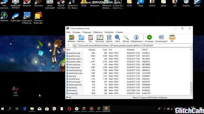Select the TLauncher desktop icon
This screenshot has height=114, width=204.
point(39,3)
